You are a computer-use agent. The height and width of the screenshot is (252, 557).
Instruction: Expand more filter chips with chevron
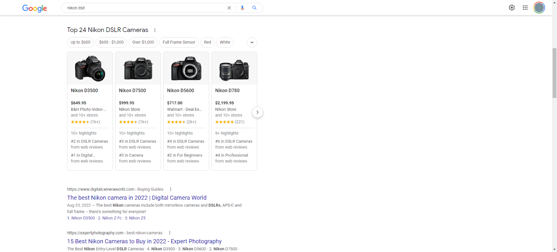click(252, 42)
